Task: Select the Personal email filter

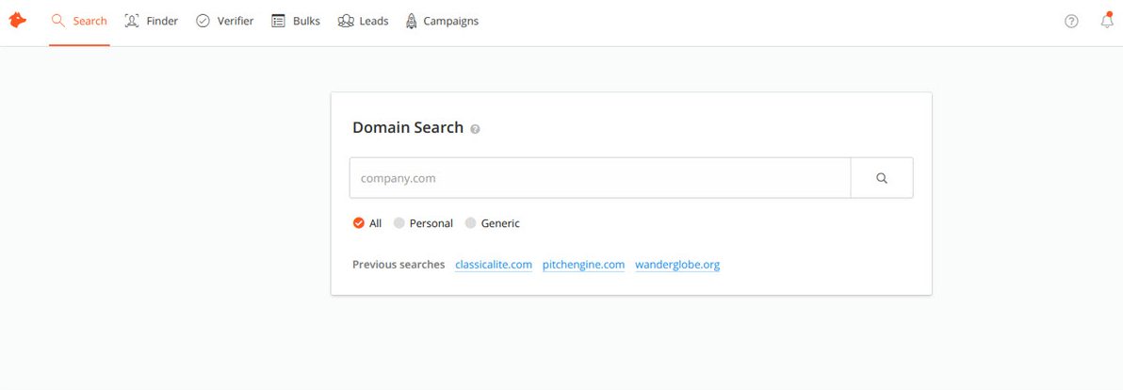Action: coord(399,223)
